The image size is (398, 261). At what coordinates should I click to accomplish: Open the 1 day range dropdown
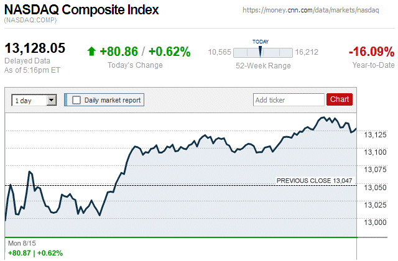[34, 100]
